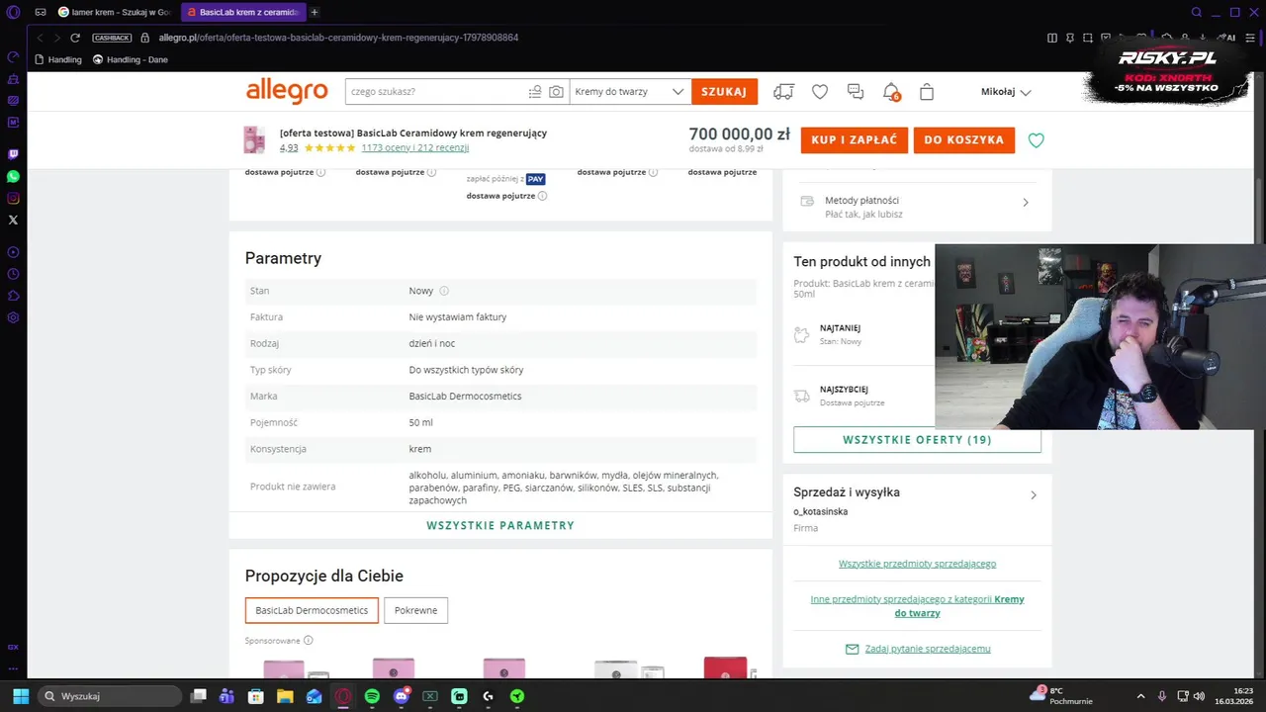Select BasicLab krem z ceramidami tab
Viewport: 1266px width, 712px height.
(242, 12)
